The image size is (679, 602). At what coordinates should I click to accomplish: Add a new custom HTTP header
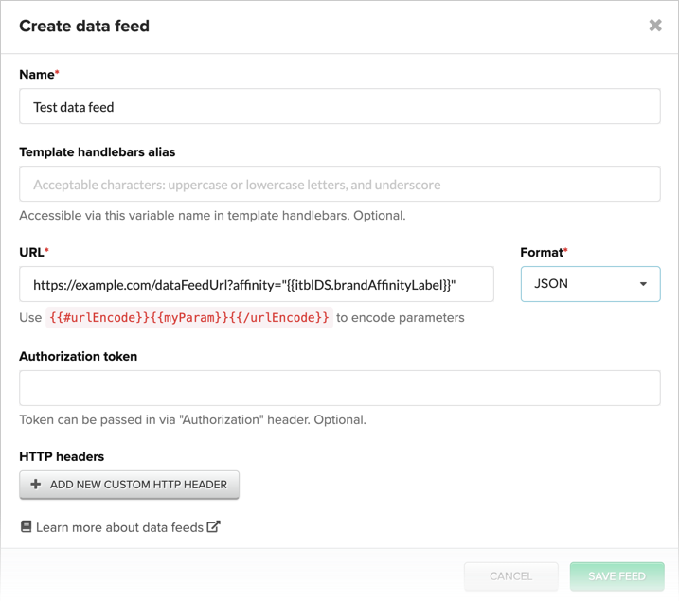(x=129, y=485)
